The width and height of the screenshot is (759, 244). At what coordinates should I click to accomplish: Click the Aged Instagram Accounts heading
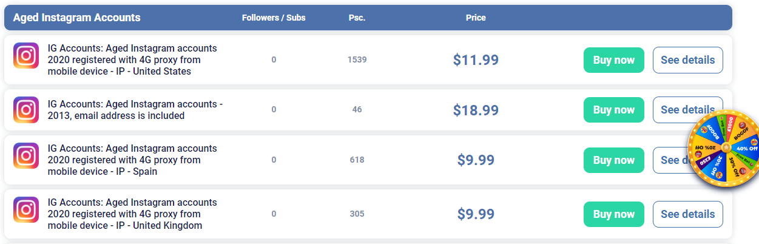pos(76,18)
